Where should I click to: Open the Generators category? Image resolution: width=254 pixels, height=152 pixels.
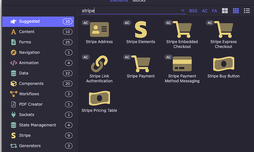point(38,146)
